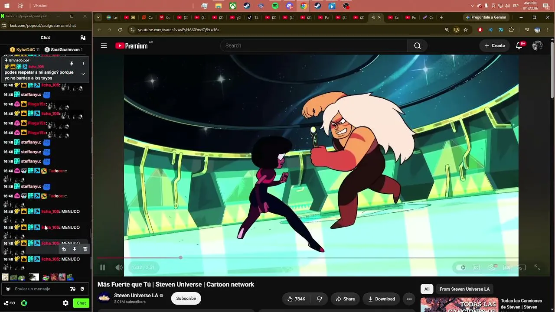The width and height of the screenshot is (555, 312).
Task: Focus the YouTube search box
Action: click(x=314, y=45)
